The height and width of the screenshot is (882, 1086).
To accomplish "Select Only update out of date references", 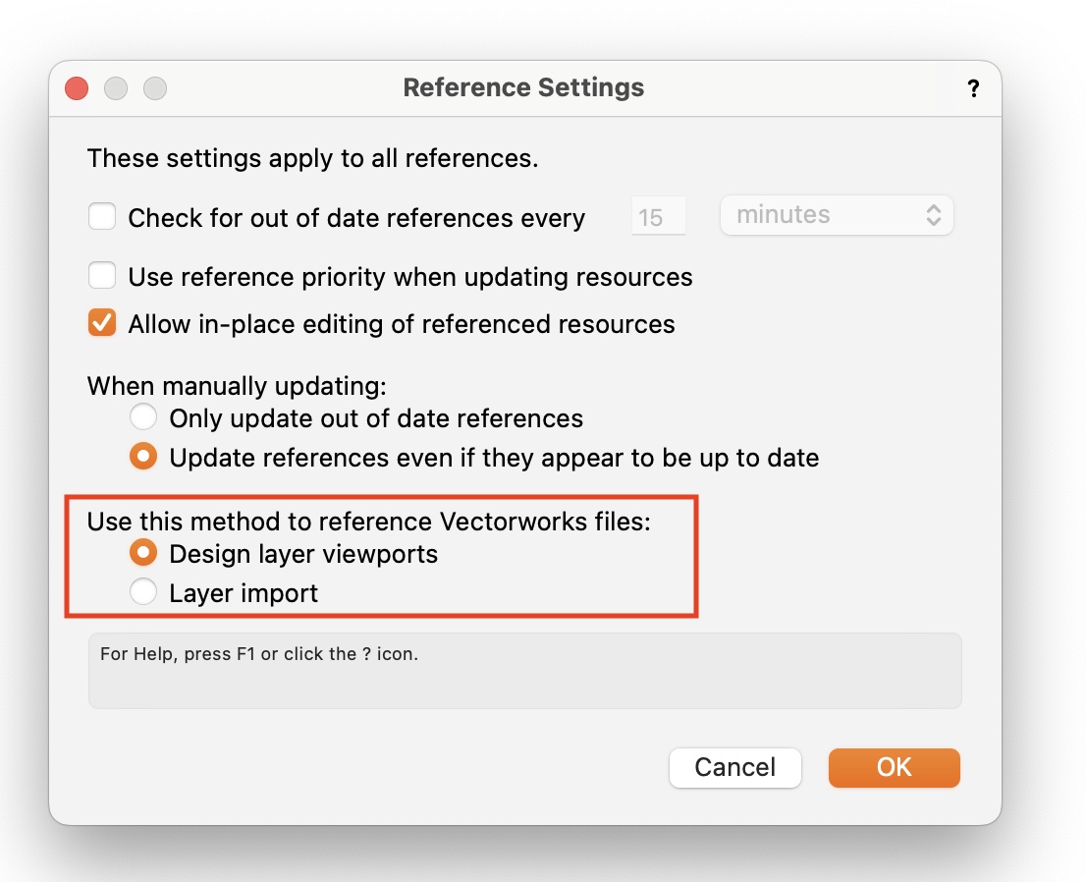I will pyautogui.click(x=143, y=418).
